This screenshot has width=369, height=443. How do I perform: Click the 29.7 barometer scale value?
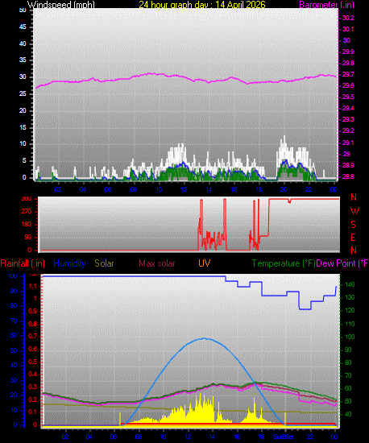(348, 74)
